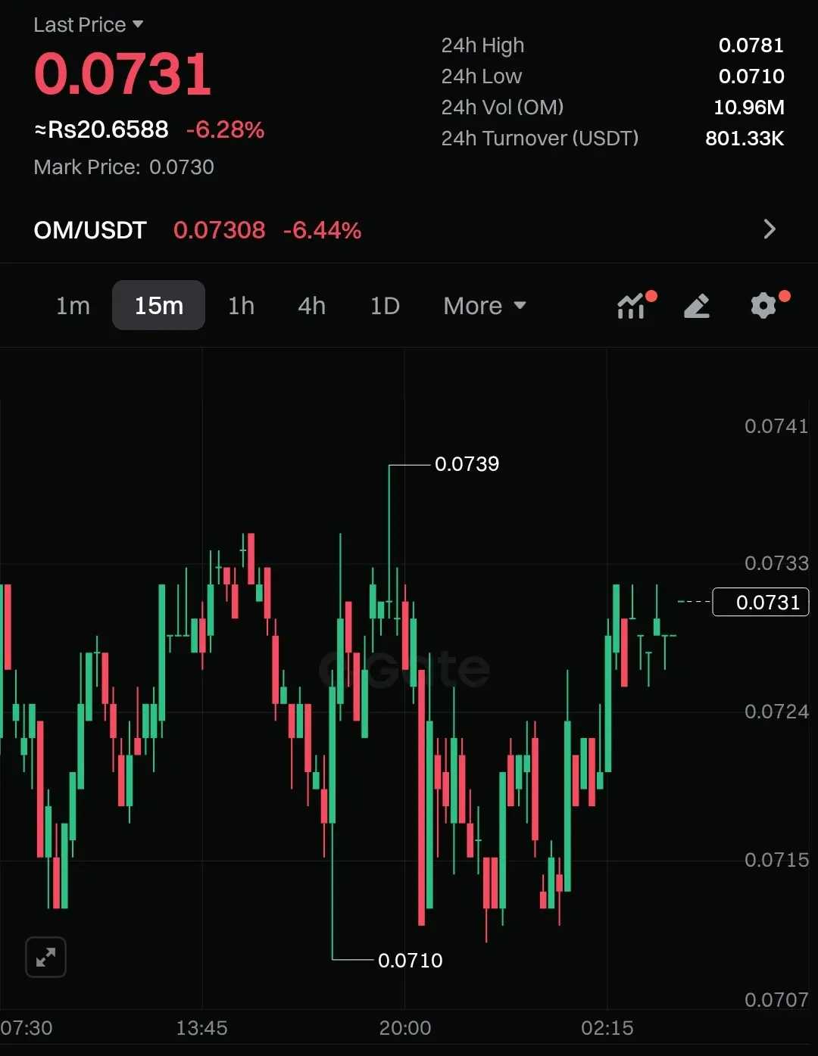Switch to the 1D timeframe
818x1056 pixels.
pos(385,306)
